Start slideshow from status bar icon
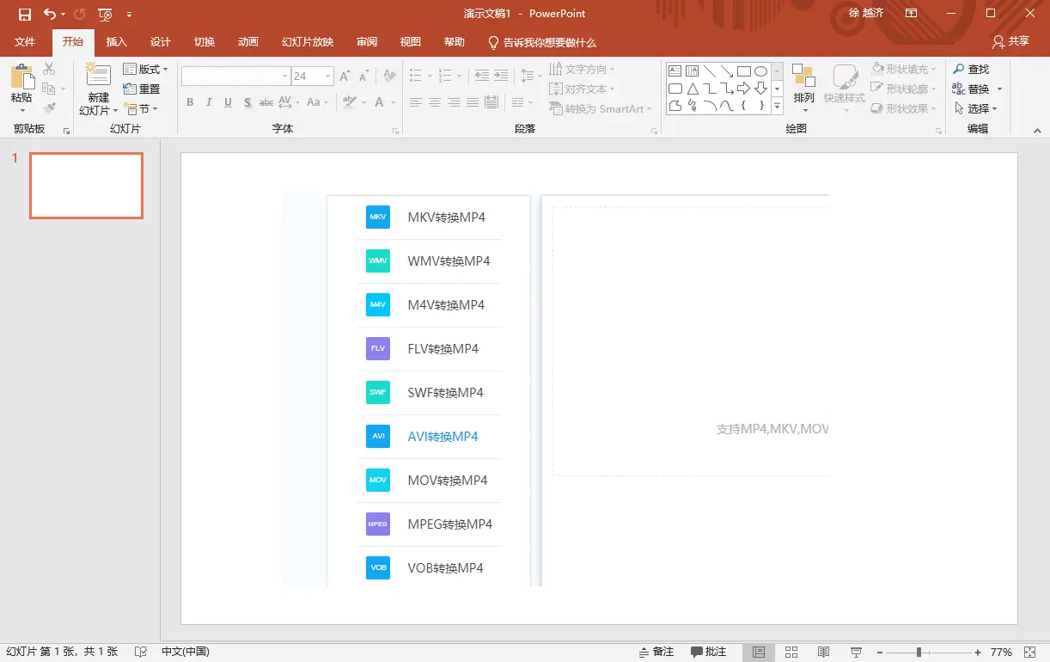The image size is (1050, 662). click(856, 653)
